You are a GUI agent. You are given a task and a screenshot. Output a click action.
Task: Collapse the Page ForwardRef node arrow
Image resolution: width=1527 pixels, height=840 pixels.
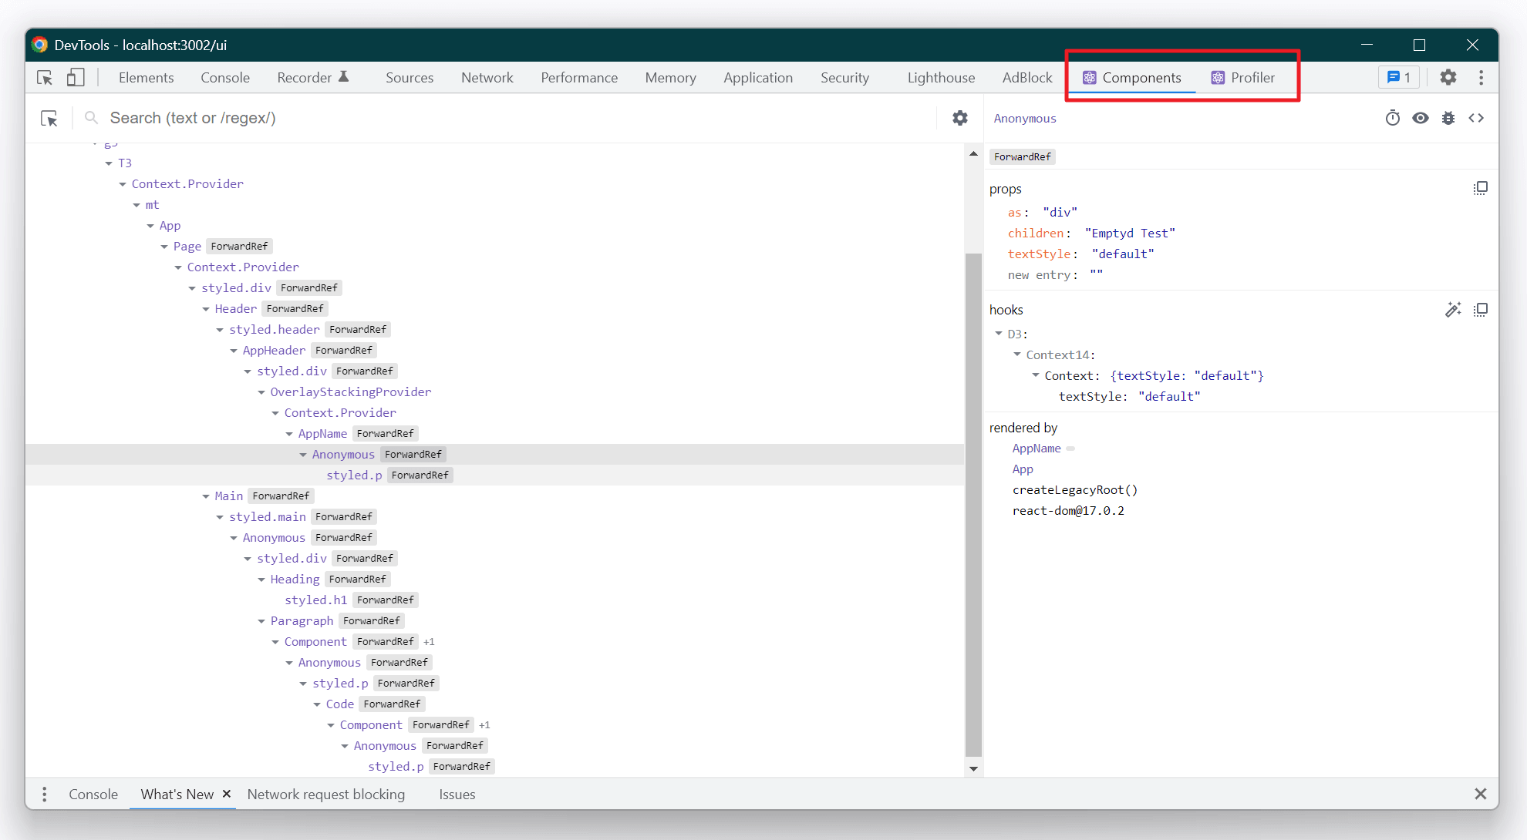(x=164, y=247)
